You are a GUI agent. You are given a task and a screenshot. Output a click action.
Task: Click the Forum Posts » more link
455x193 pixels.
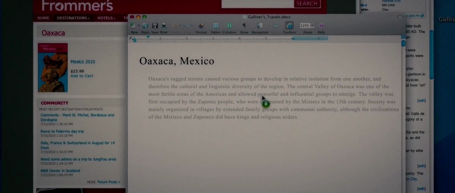click(109, 182)
